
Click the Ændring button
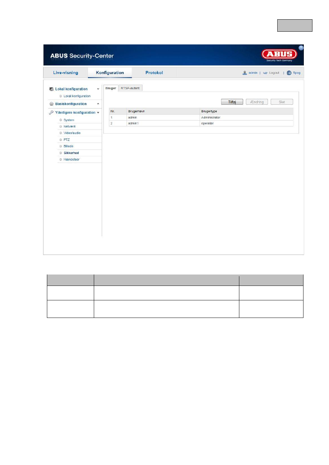pos(257,102)
